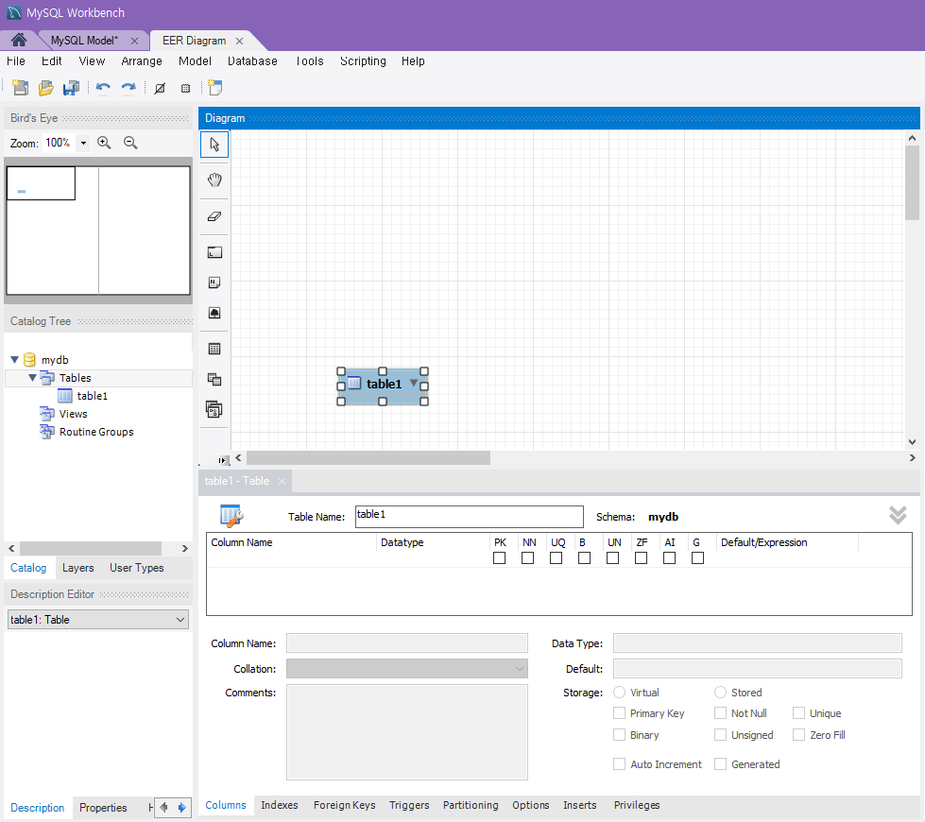Select the new note tool
Image resolution: width=925 pixels, height=822 pixels.
214,283
